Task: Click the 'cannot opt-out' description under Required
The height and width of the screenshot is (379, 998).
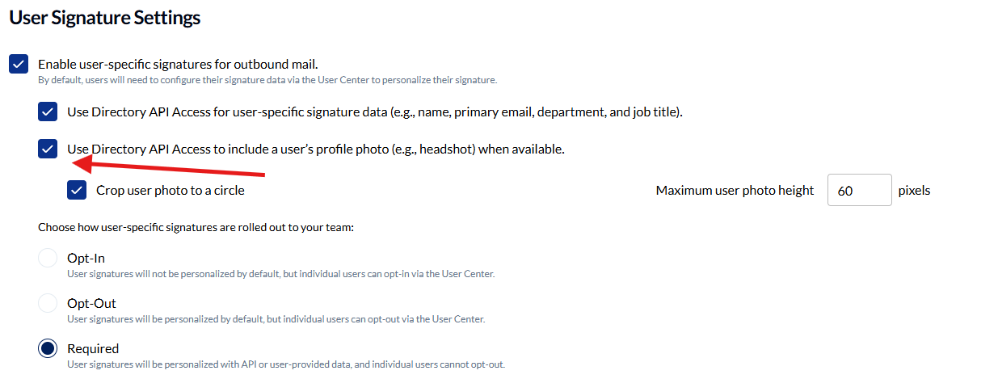Action: (285, 364)
